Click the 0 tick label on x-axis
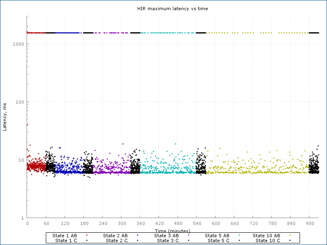The image size is (327, 245). (x=27, y=223)
